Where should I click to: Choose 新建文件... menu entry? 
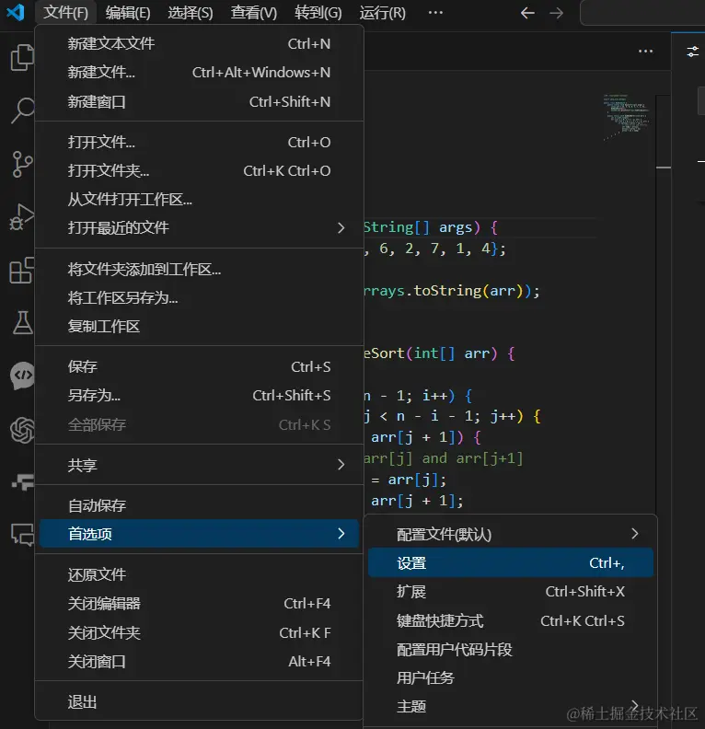[199, 73]
